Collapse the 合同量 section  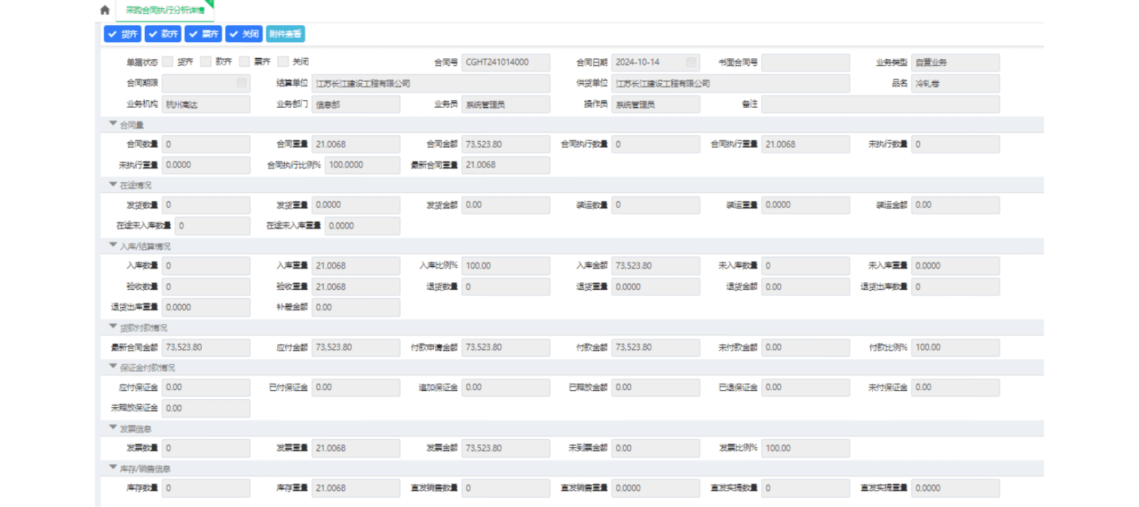pyautogui.click(x=113, y=124)
